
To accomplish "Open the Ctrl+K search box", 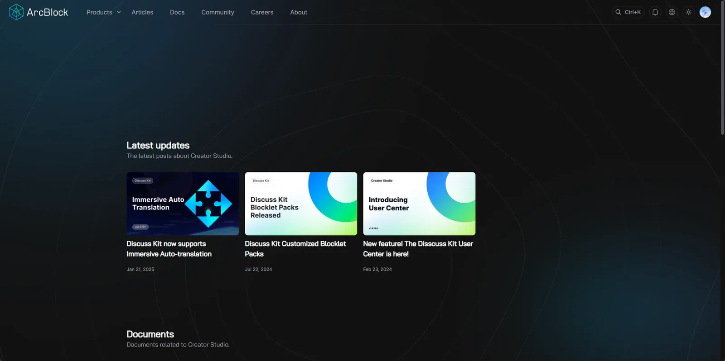I will 628,12.
